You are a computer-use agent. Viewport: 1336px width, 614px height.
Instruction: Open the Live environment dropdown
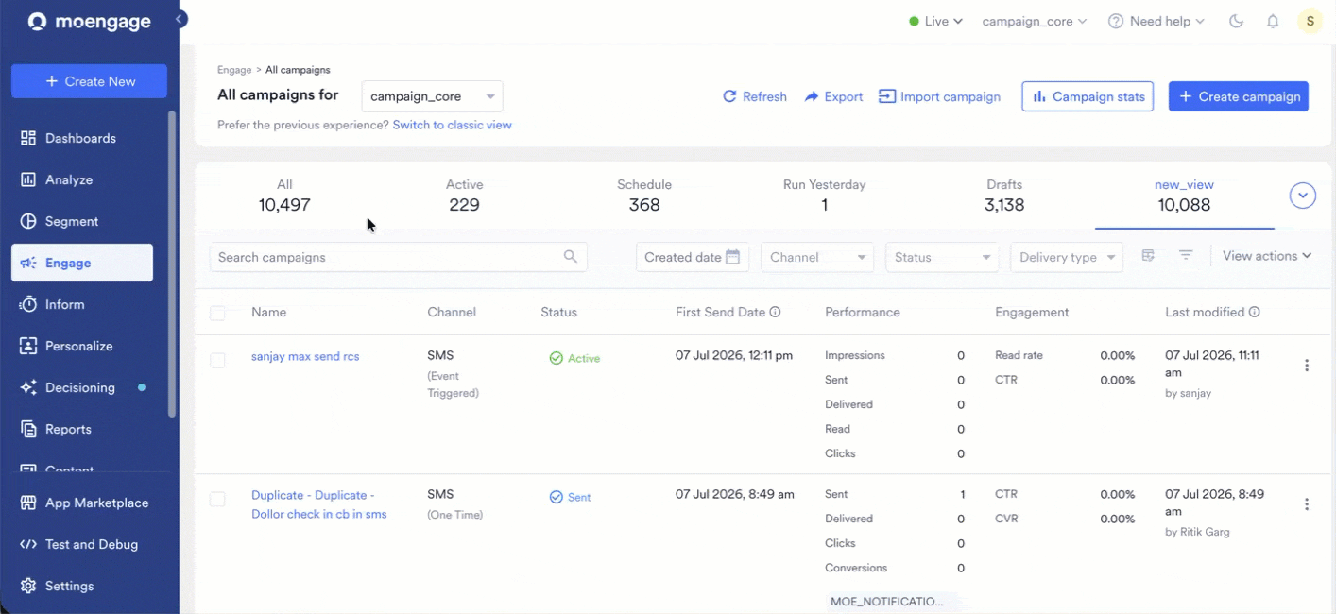pos(935,21)
